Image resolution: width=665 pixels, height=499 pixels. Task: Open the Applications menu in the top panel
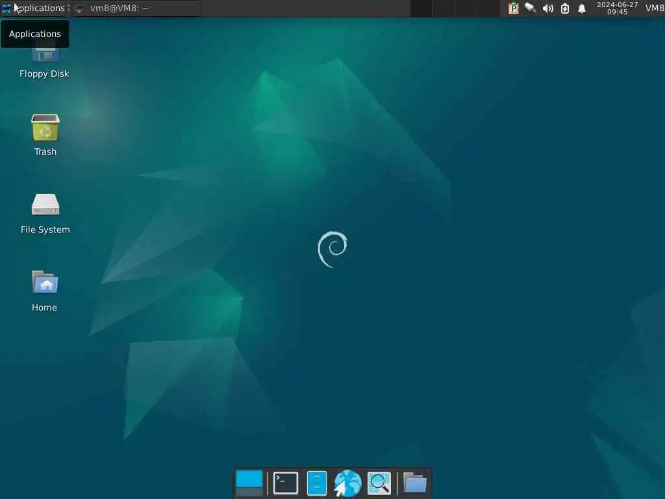pos(35,8)
